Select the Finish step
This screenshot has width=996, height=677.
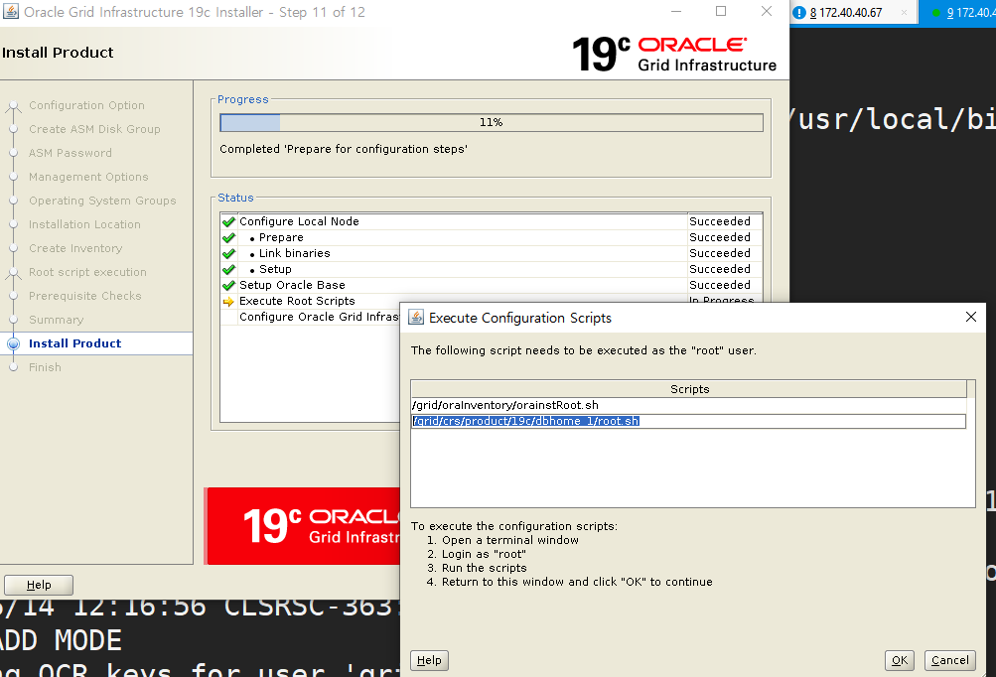(45, 367)
